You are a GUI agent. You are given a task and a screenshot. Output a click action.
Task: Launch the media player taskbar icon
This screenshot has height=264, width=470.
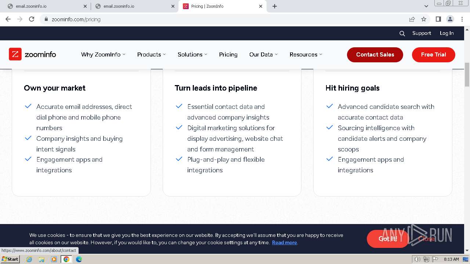54,259
